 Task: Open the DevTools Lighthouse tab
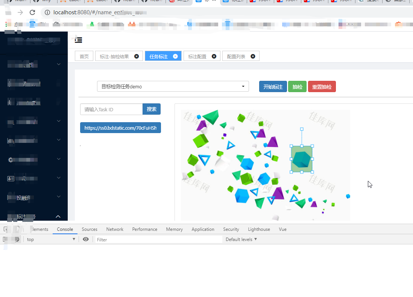point(259,229)
